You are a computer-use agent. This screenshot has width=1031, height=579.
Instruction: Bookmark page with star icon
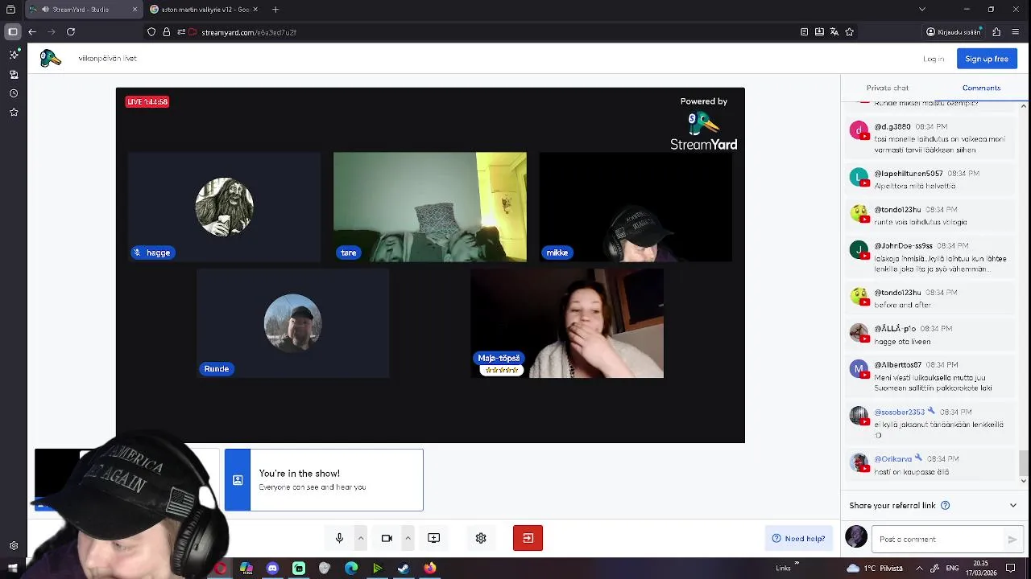(x=849, y=32)
